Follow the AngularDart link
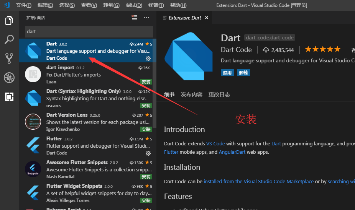Image resolution: width=355 pixels, height=210 pixels. pyautogui.click(x=232, y=152)
